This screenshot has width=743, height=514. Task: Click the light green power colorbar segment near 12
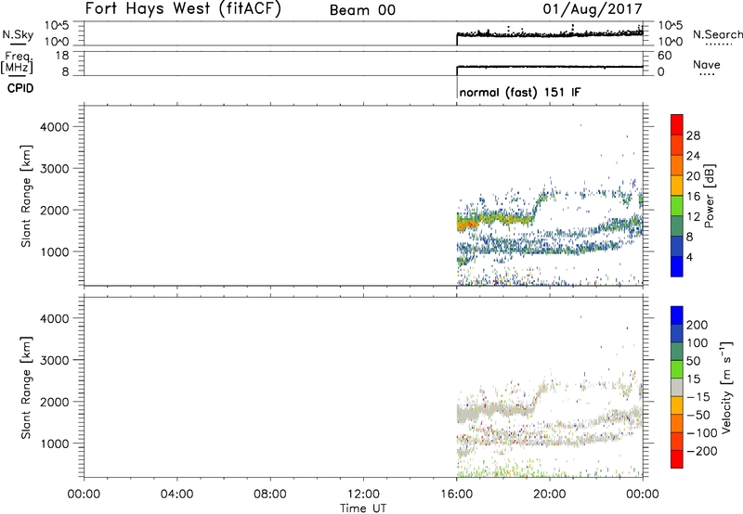[677, 206]
